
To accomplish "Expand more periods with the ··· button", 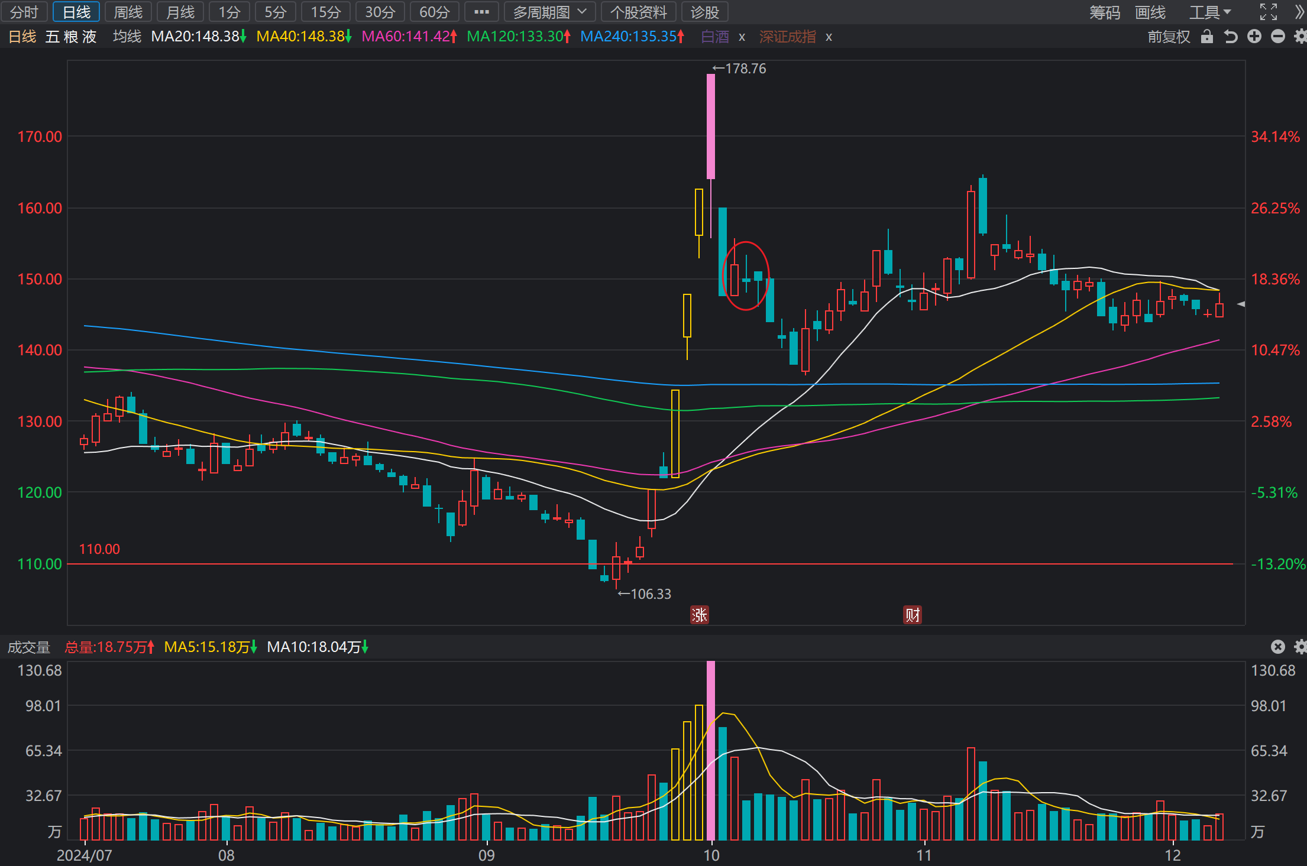I will tap(481, 12).
